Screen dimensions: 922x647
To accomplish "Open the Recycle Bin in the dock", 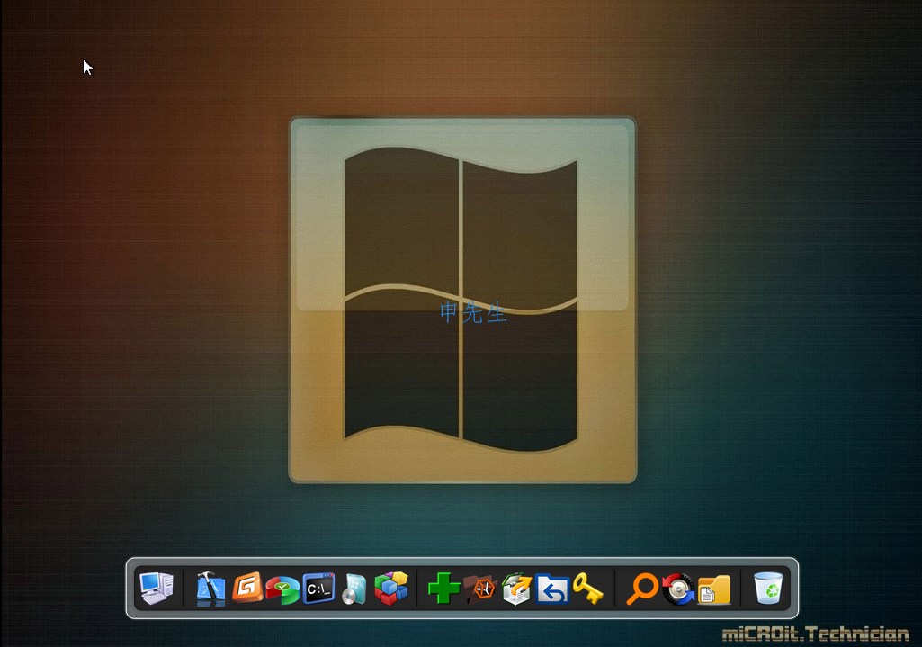I will [768, 589].
